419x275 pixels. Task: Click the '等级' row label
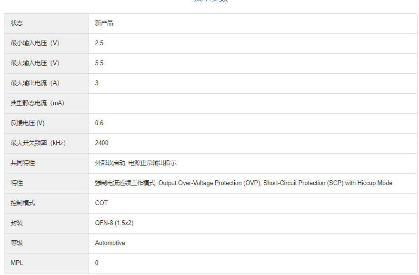17,243
